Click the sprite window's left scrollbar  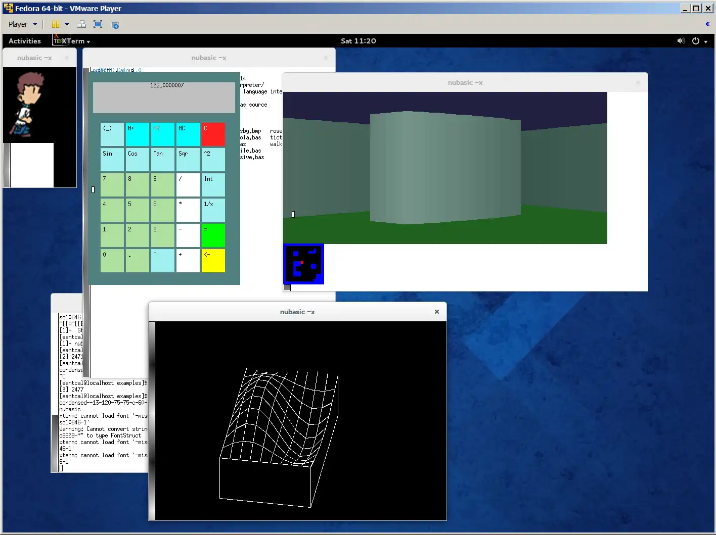pyautogui.click(x=7, y=165)
